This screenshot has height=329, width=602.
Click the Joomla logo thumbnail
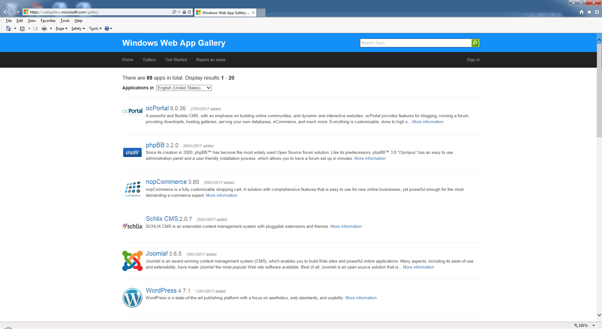tap(132, 261)
